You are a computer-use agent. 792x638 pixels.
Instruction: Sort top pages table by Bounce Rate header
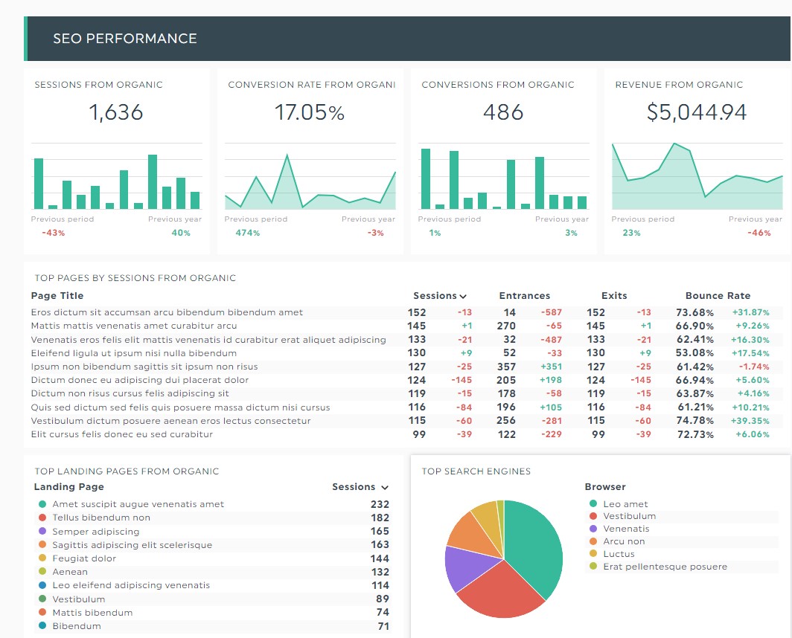click(718, 296)
